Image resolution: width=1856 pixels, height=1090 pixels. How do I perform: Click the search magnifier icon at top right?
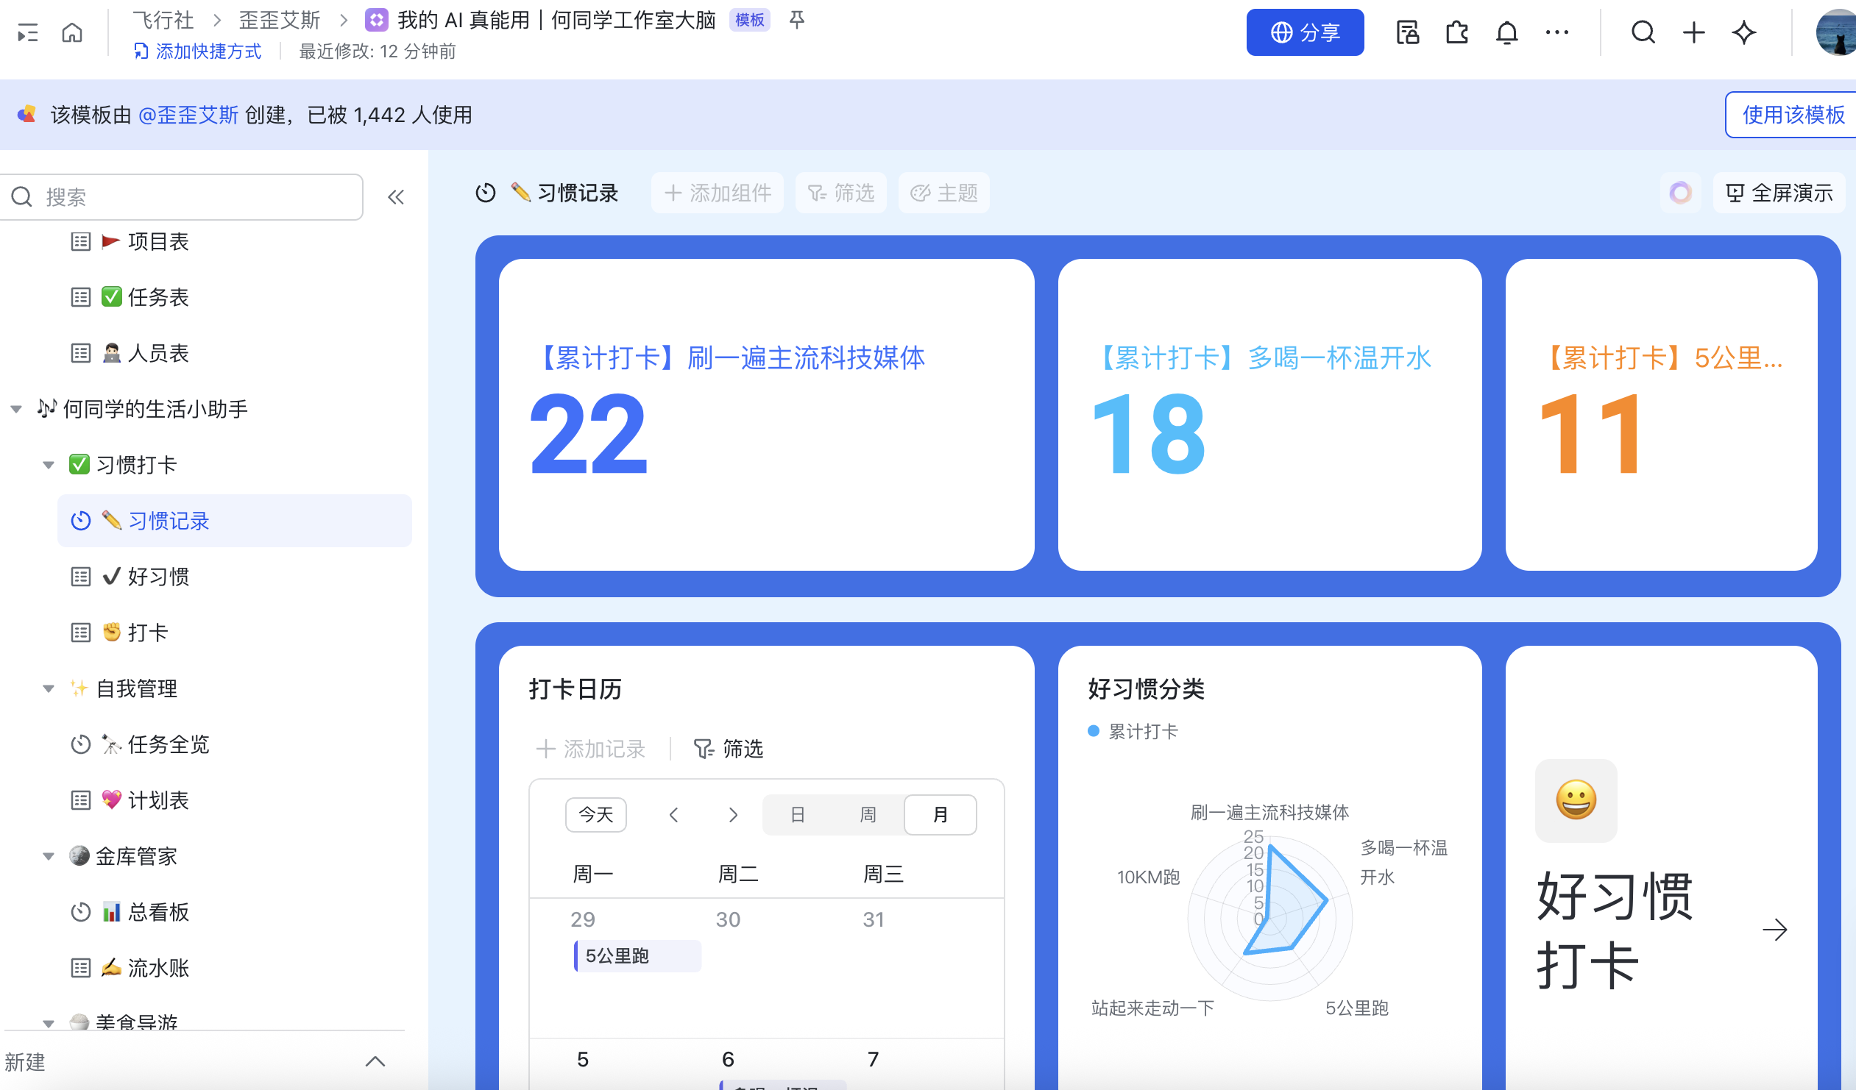pyautogui.click(x=1643, y=32)
